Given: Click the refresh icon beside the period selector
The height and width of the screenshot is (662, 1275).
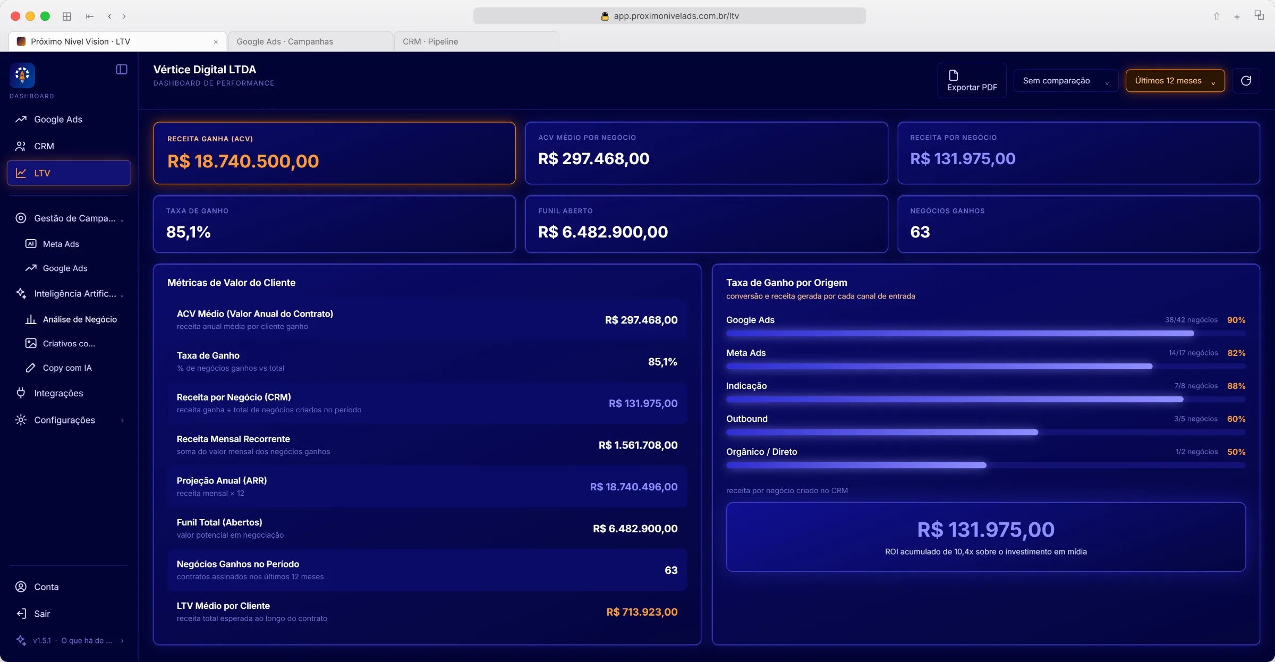Looking at the screenshot, I should tap(1246, 81).
